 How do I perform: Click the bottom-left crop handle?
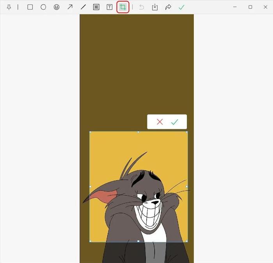(x=90, y=241)
